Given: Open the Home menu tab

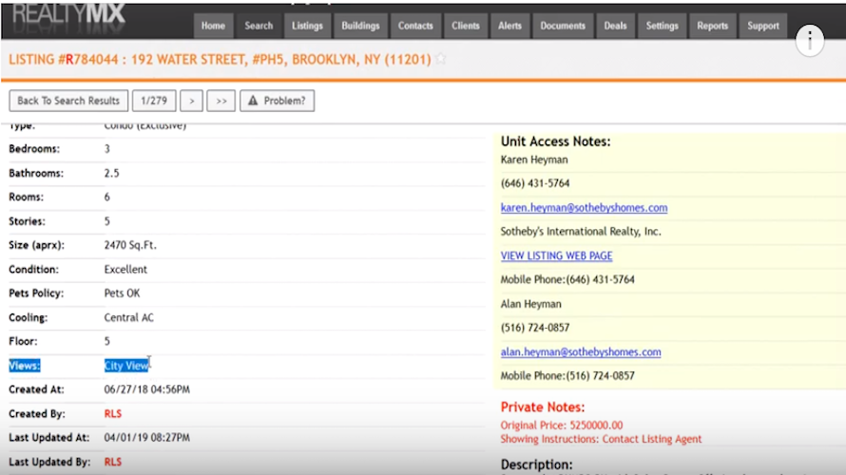Looking at the screenshot, I should click(213, 26).
